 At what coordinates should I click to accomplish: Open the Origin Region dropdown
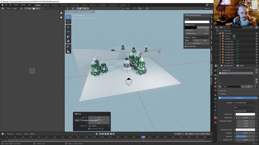(x=200, y=37)
